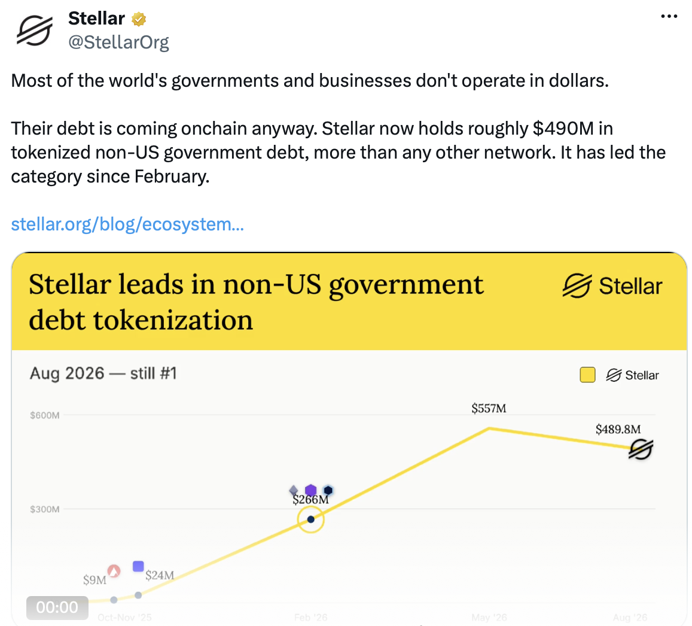
Task: Click the 00:00 video timestamp badge
Action: 57,607
